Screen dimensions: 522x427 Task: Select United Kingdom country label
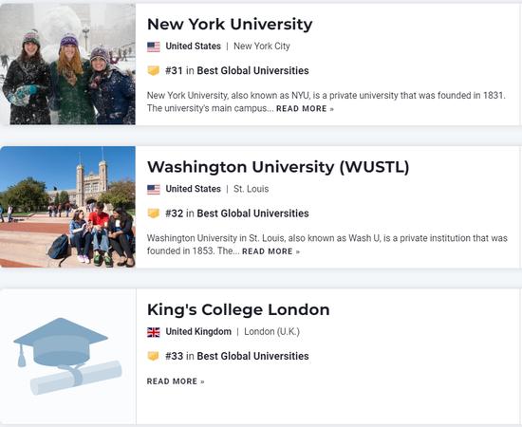(x=198, y=332)
